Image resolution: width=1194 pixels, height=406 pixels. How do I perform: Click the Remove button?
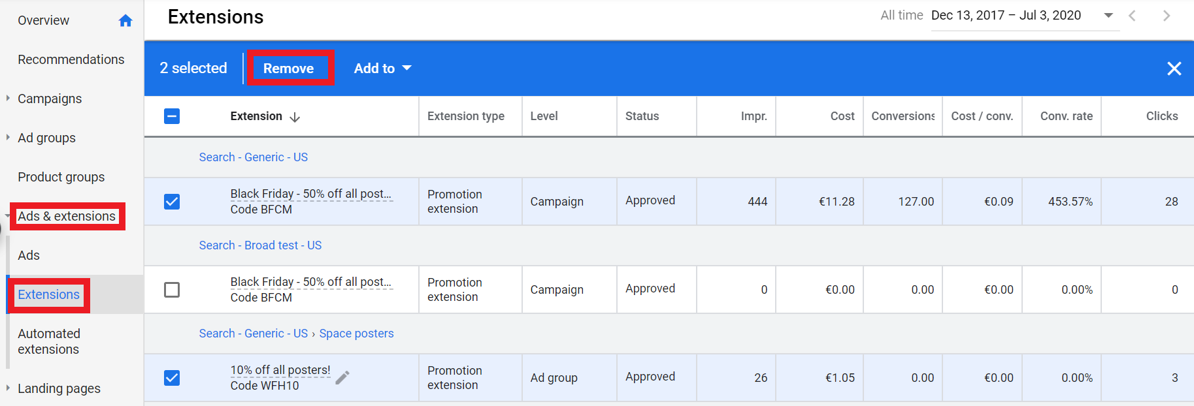click(x=288, y=69)
